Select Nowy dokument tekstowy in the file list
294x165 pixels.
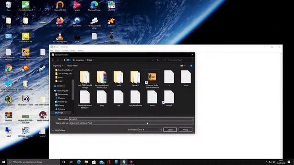(x=85, y=99)
